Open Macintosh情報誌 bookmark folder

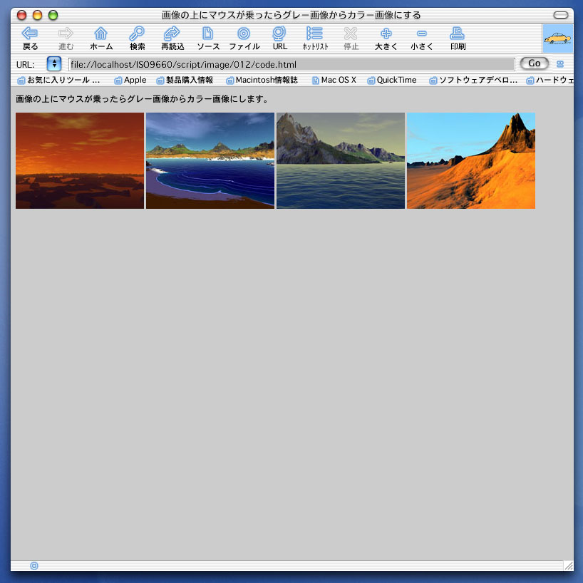(x=262, y=80)
